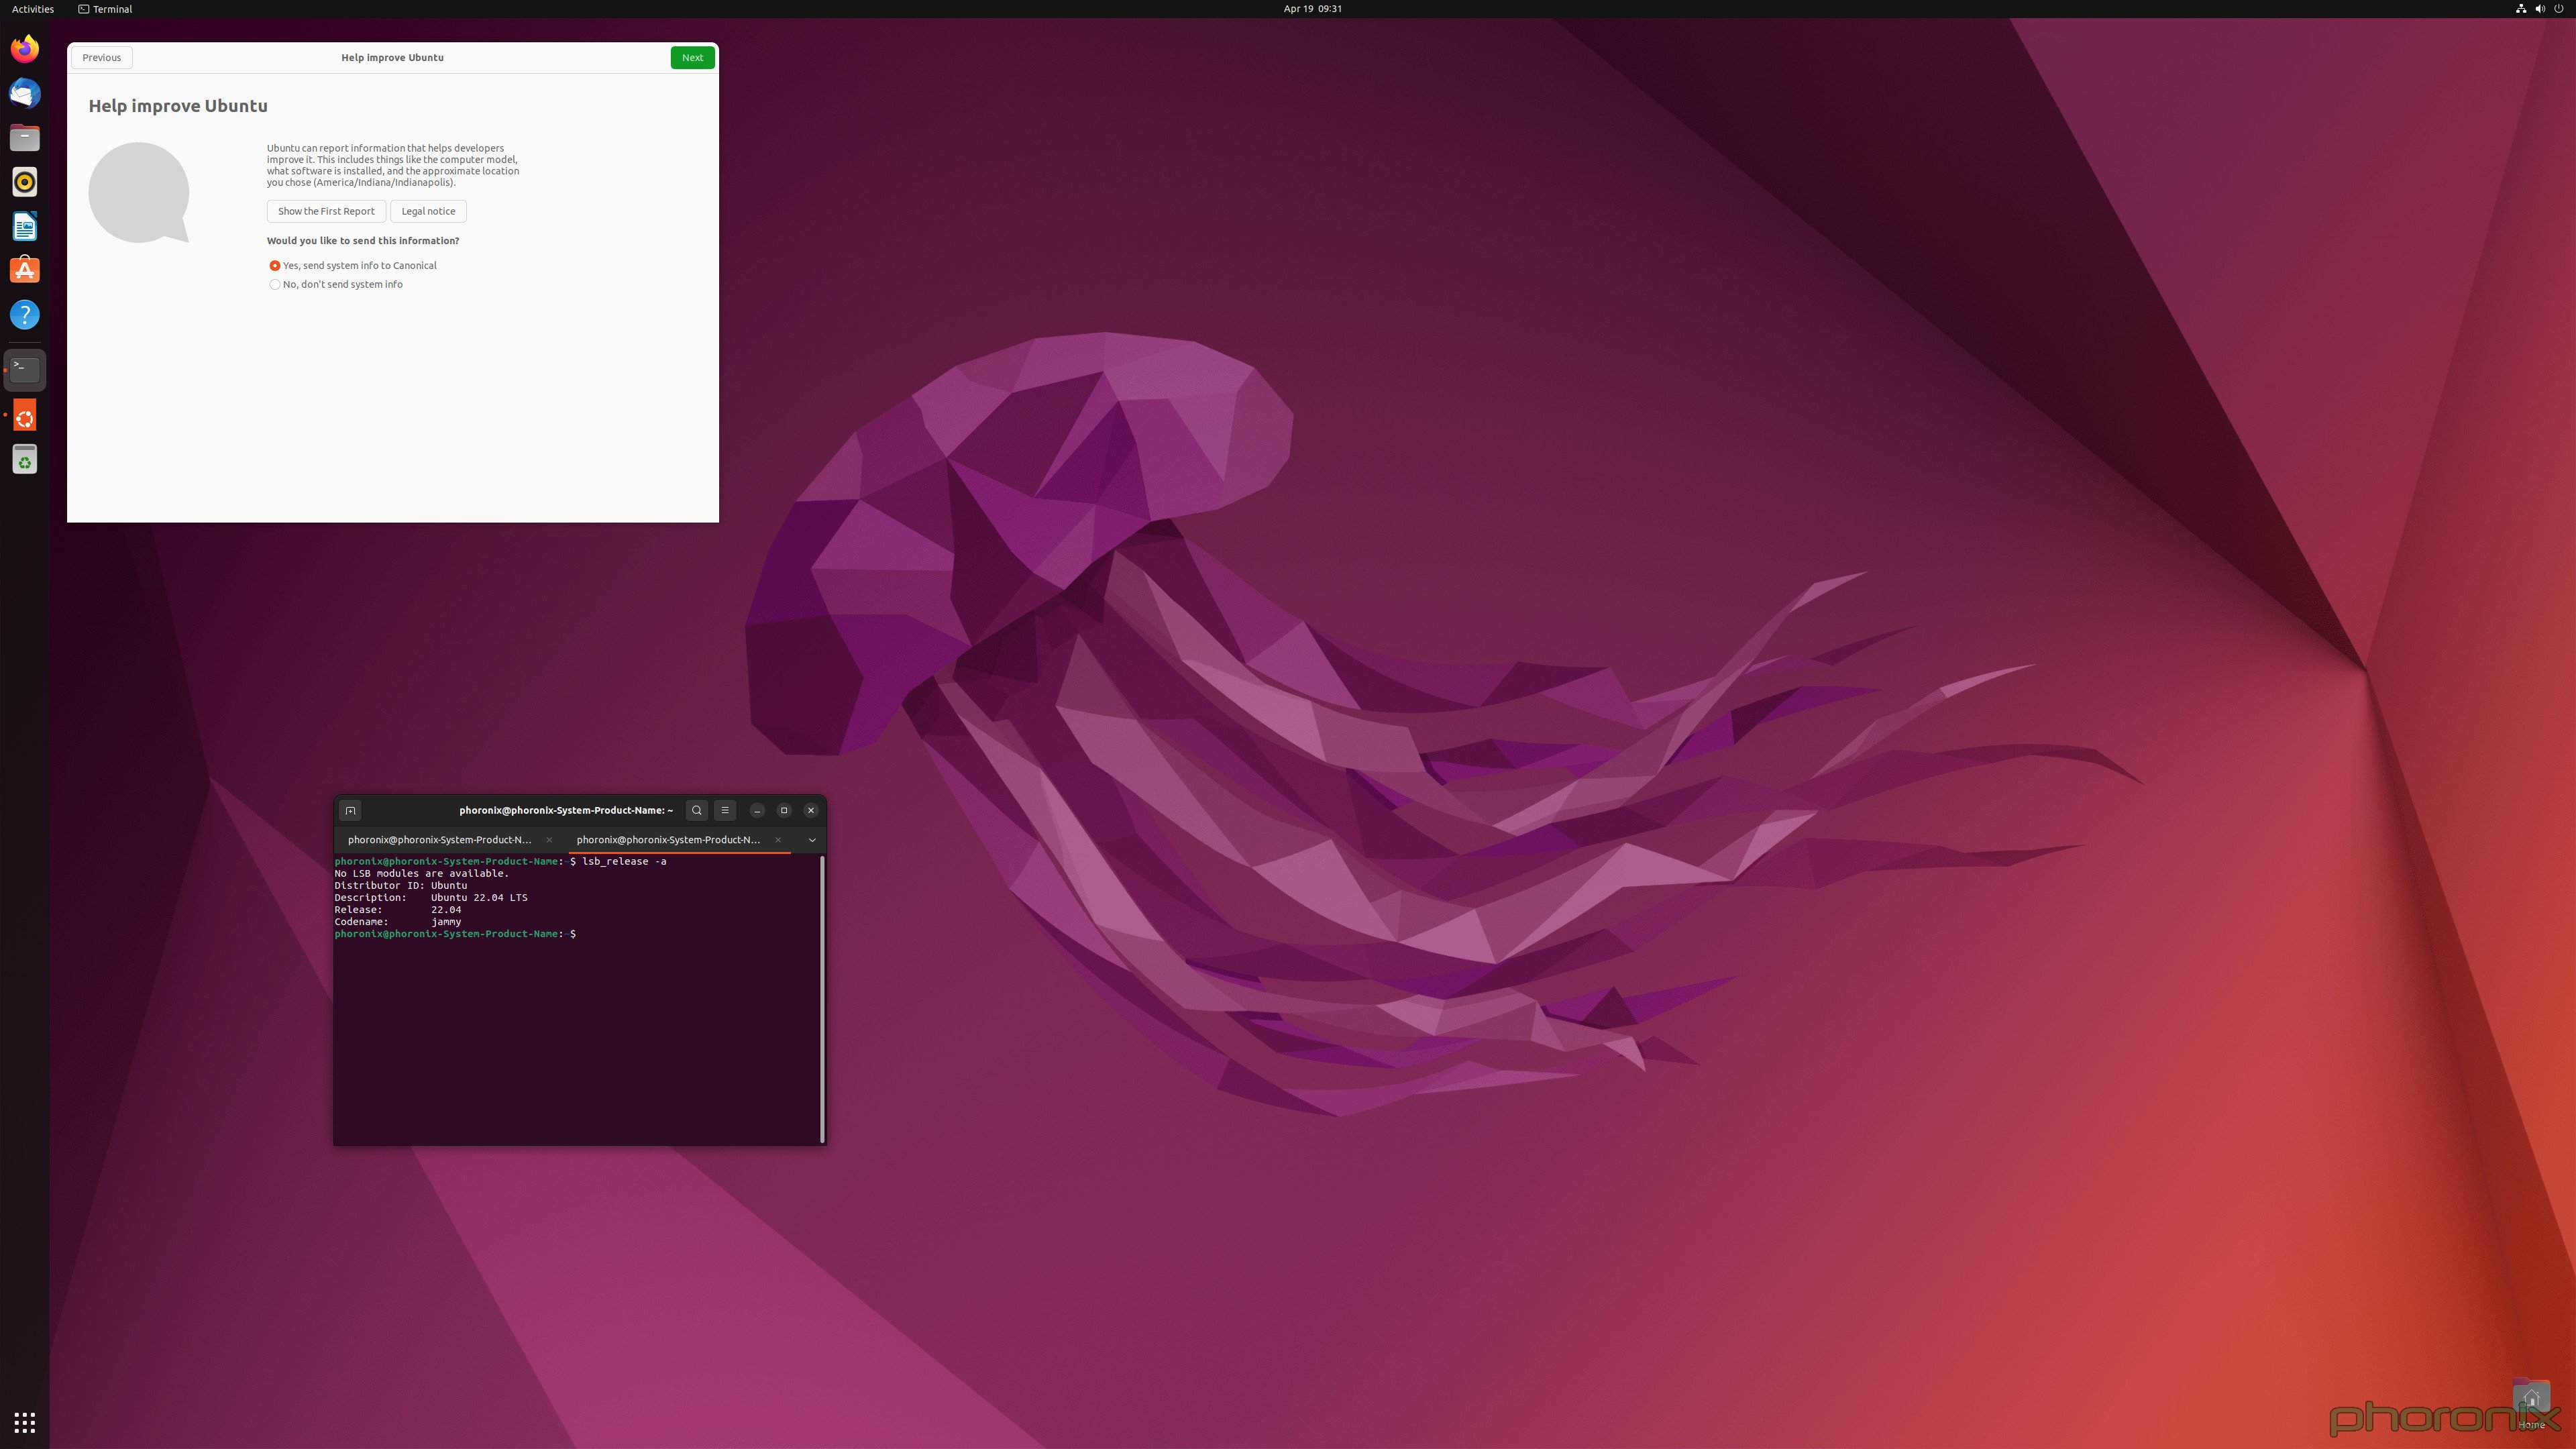Screen dimensions: 2576x1449
Task: Open the App Grid launcher icon
Action: click(x=25, y=1422)
